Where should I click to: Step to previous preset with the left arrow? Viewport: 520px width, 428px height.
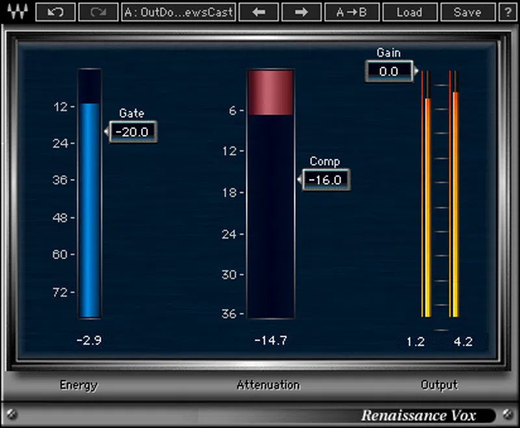click(259, 12)
